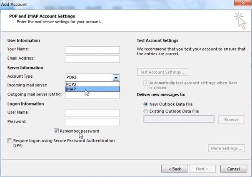Click Browse for existing data file

tap(232, 119)
